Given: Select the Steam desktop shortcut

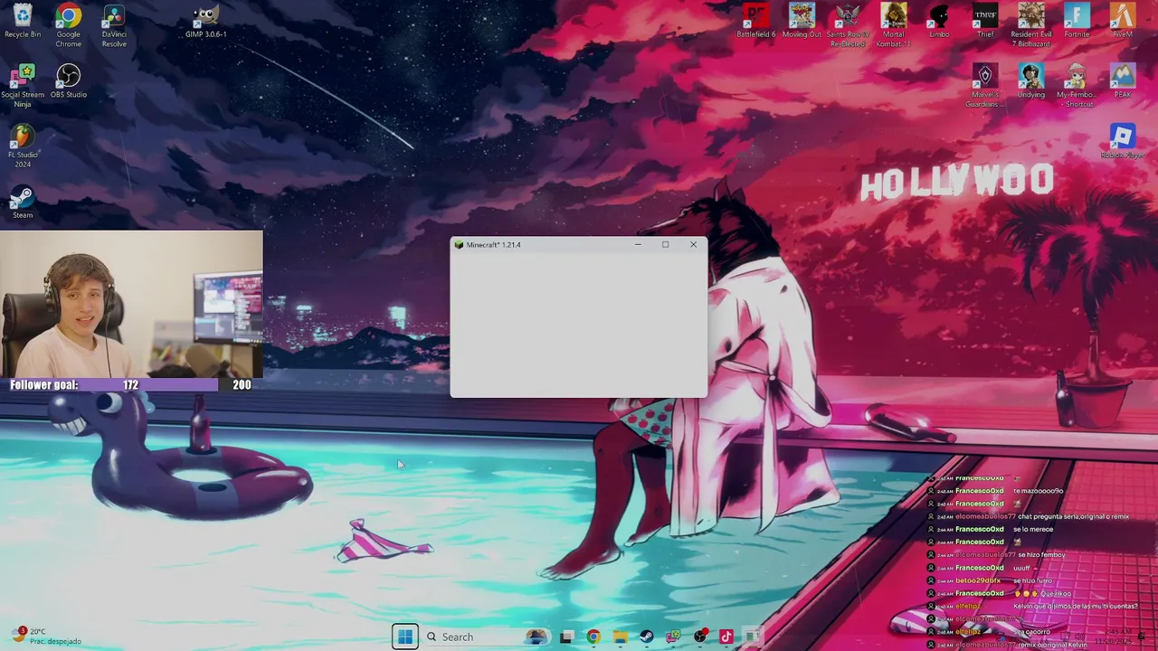Looking at the screenshot, I should pos(23,202).
